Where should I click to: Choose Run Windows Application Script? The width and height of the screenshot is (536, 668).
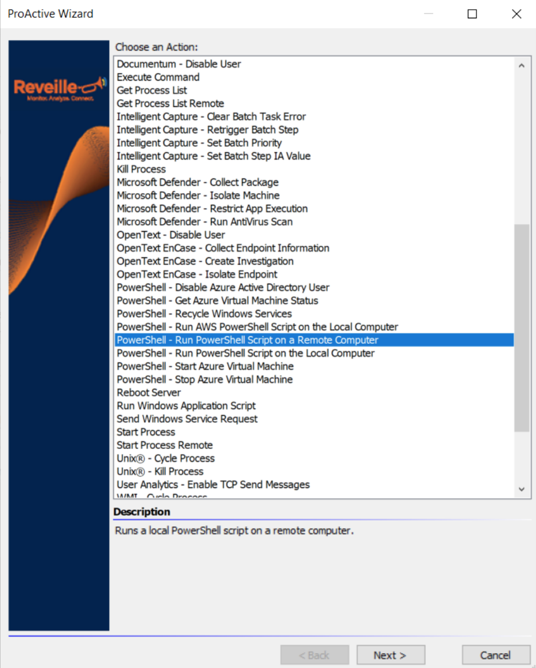point(314,406)
